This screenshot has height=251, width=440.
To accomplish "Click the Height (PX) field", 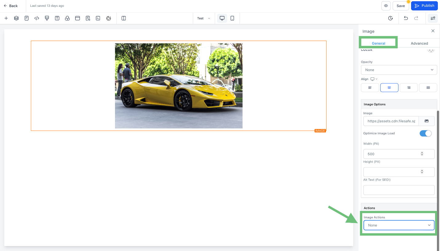I will [x=399, y=172].
